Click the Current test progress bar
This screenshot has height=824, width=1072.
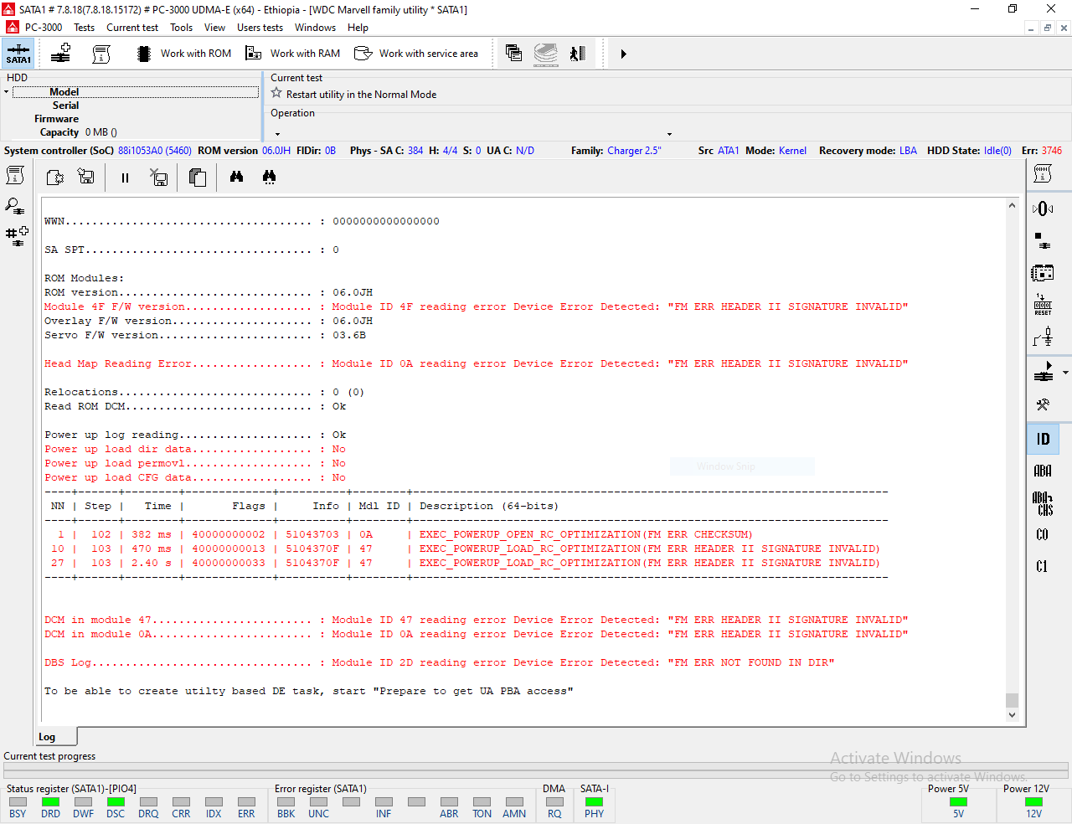pyautogui.click(x=536, y=770)
